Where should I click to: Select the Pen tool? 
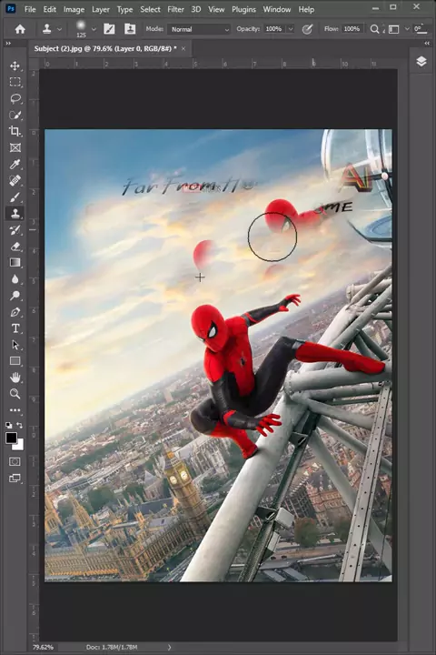15,312
